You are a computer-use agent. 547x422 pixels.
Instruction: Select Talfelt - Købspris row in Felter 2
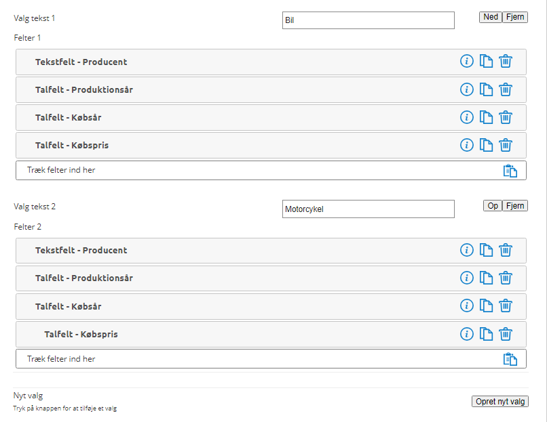pos(271,334)
